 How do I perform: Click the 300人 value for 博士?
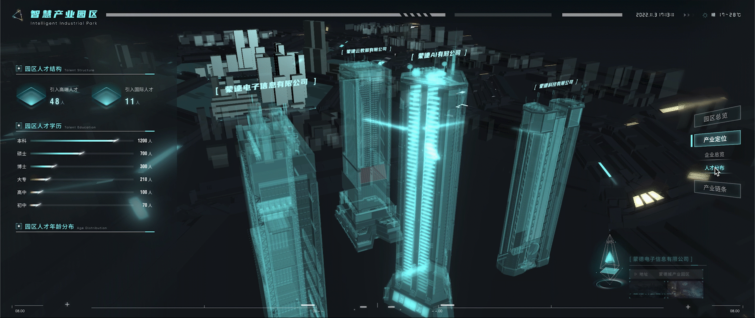point(146,166)
